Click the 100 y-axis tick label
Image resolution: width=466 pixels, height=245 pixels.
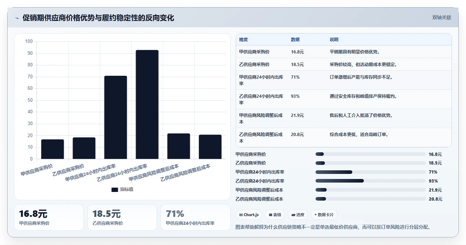(x=29, y=41)
